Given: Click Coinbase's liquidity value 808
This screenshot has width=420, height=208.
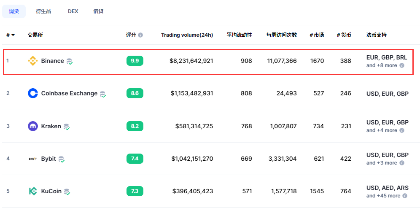Looking at the screenshot, I should coord(246,93).
